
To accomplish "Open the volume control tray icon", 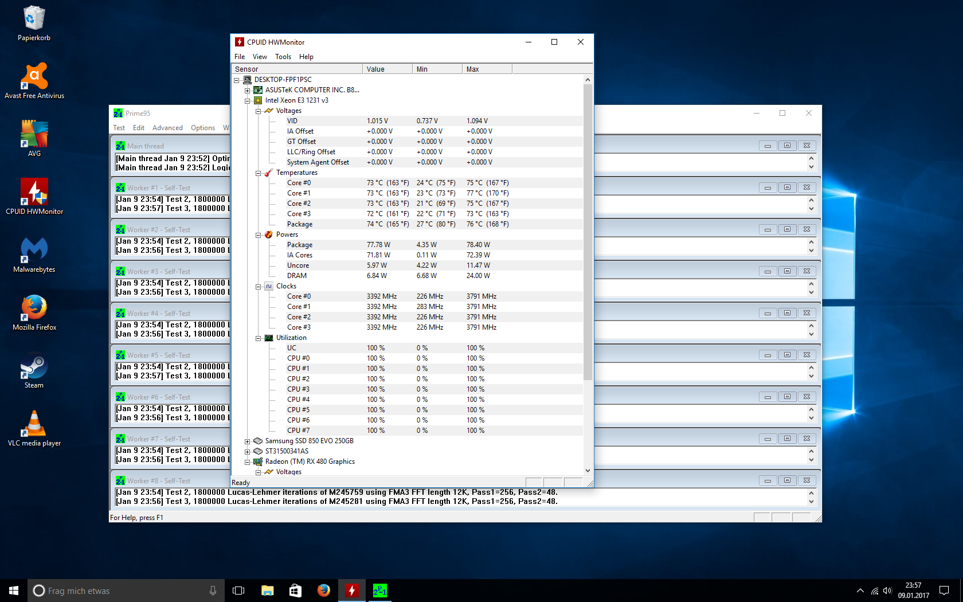I will pos(887,591).
